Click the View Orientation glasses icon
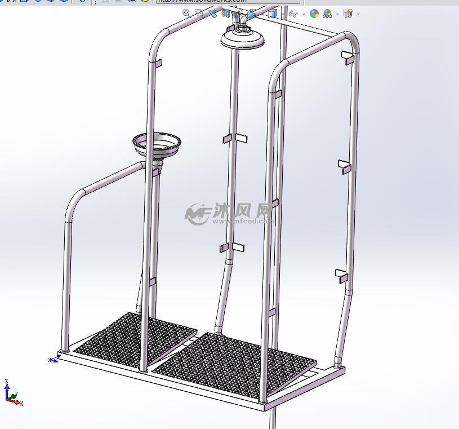This screenshot has width=459, height=429. 293,14
